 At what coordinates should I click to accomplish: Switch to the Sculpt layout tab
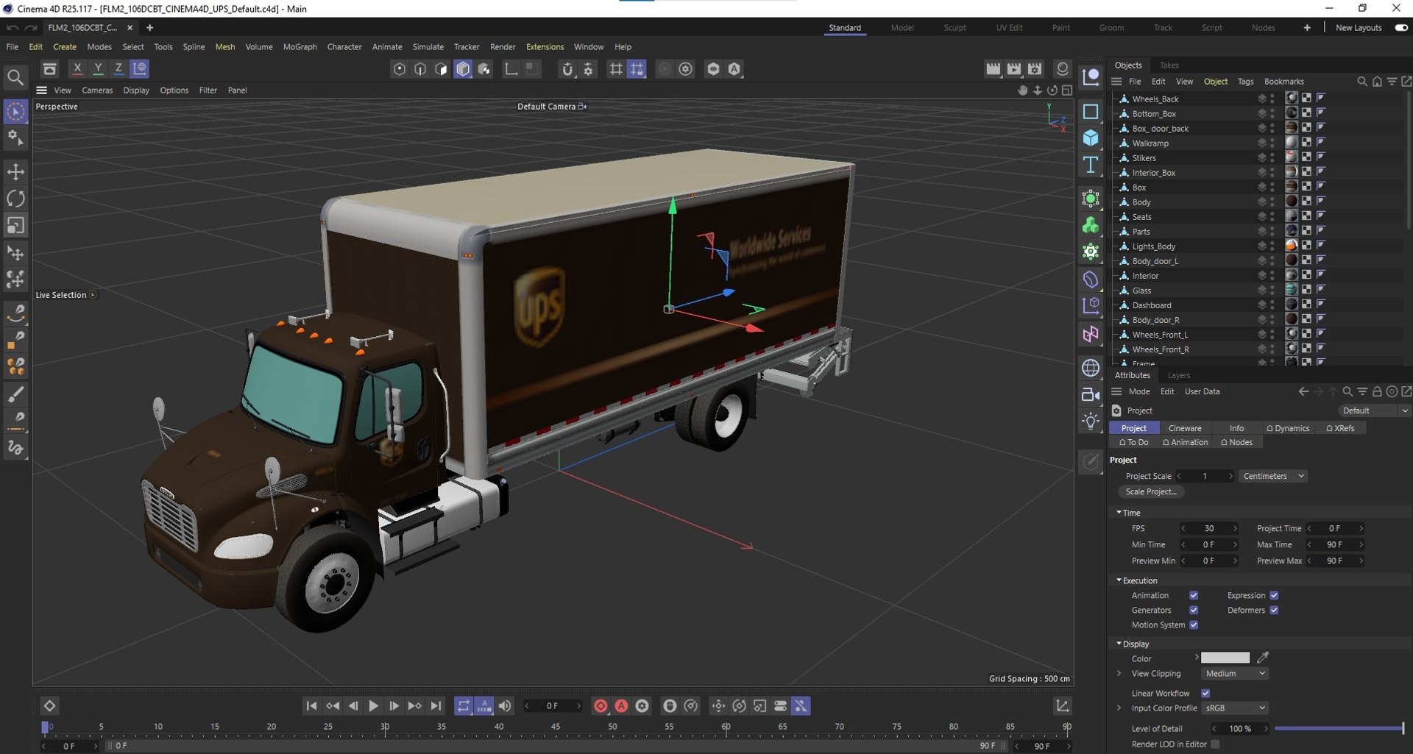click(x=955, y=28)
